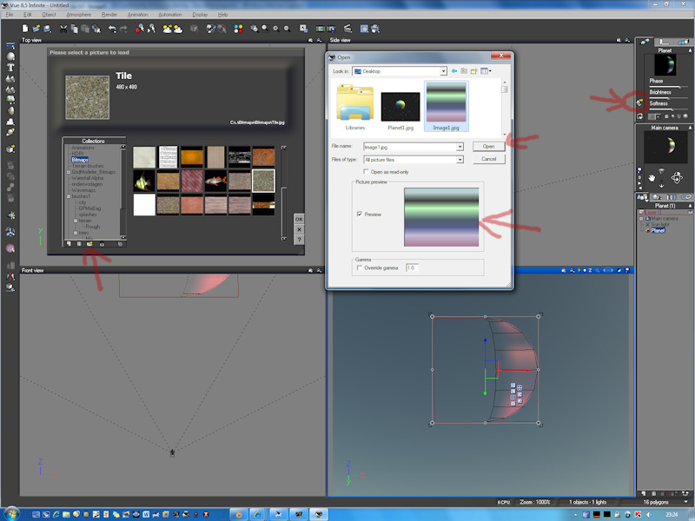The width and height of the screenshot is (695, 521).
Task: Uncheck the Preview checkbox
Action: pyautogui.click(x=360, y=214)
